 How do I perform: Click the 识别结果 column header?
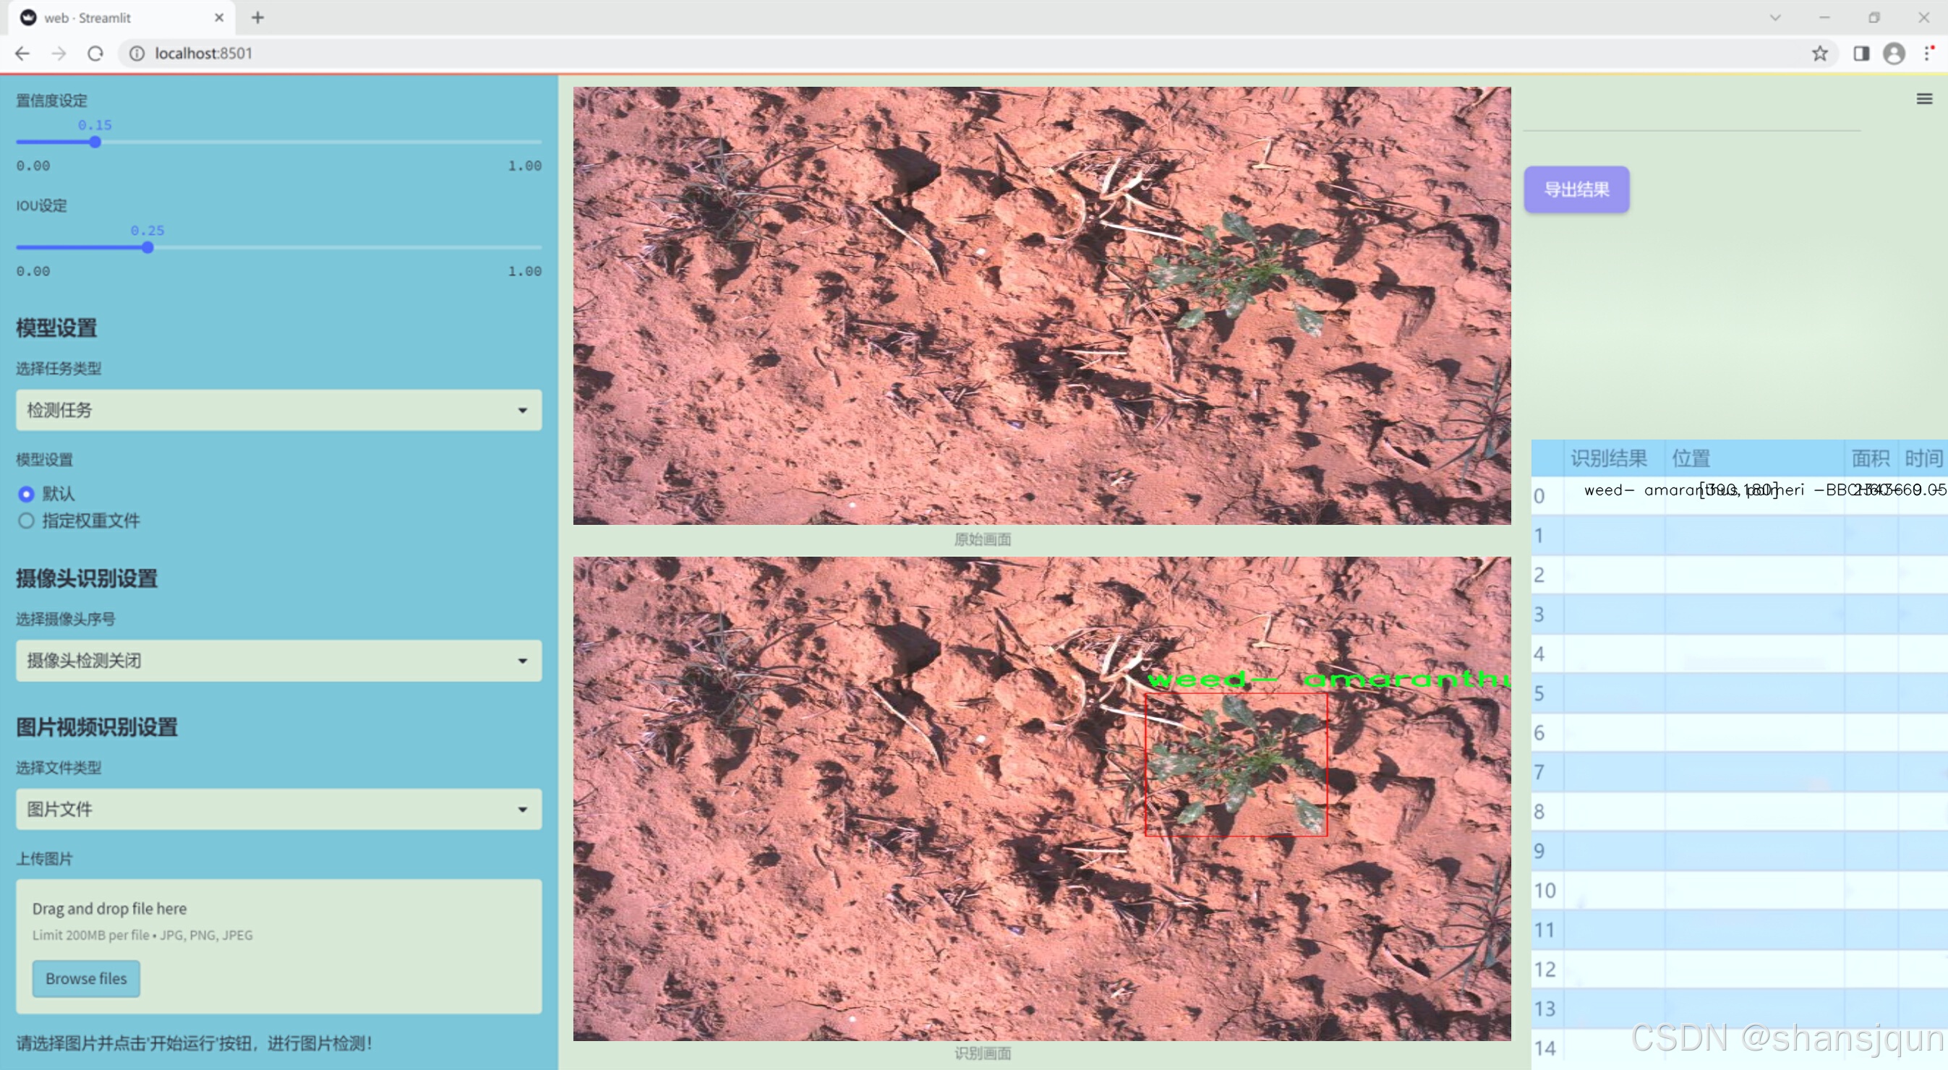1614,458
